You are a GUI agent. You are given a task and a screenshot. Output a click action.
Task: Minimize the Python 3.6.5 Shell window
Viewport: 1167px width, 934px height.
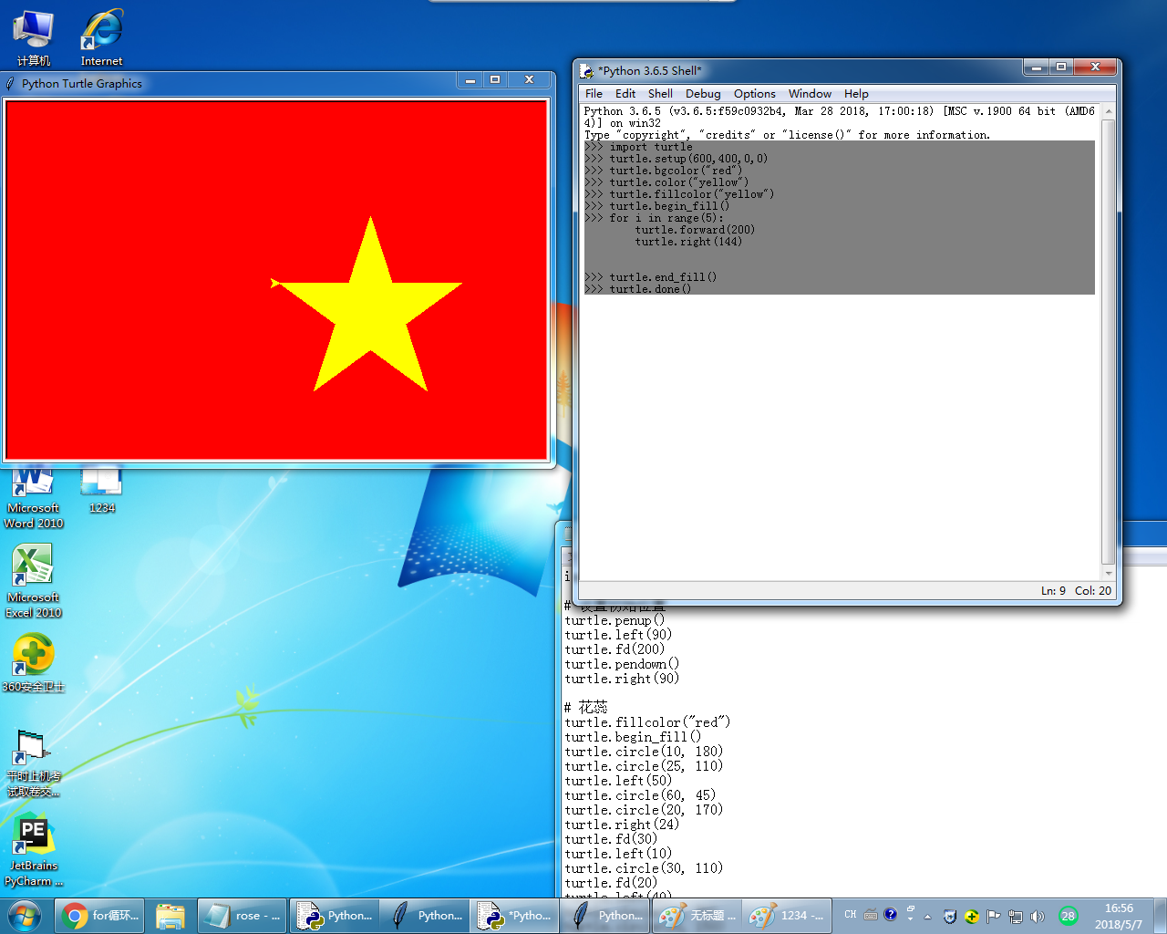click(x=1036, y=67)
